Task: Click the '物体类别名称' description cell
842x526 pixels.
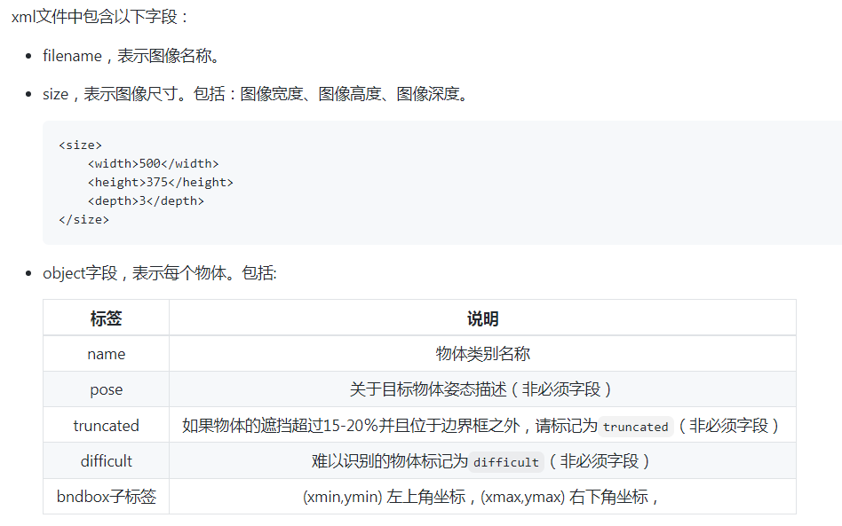Action: pos(483,354)
